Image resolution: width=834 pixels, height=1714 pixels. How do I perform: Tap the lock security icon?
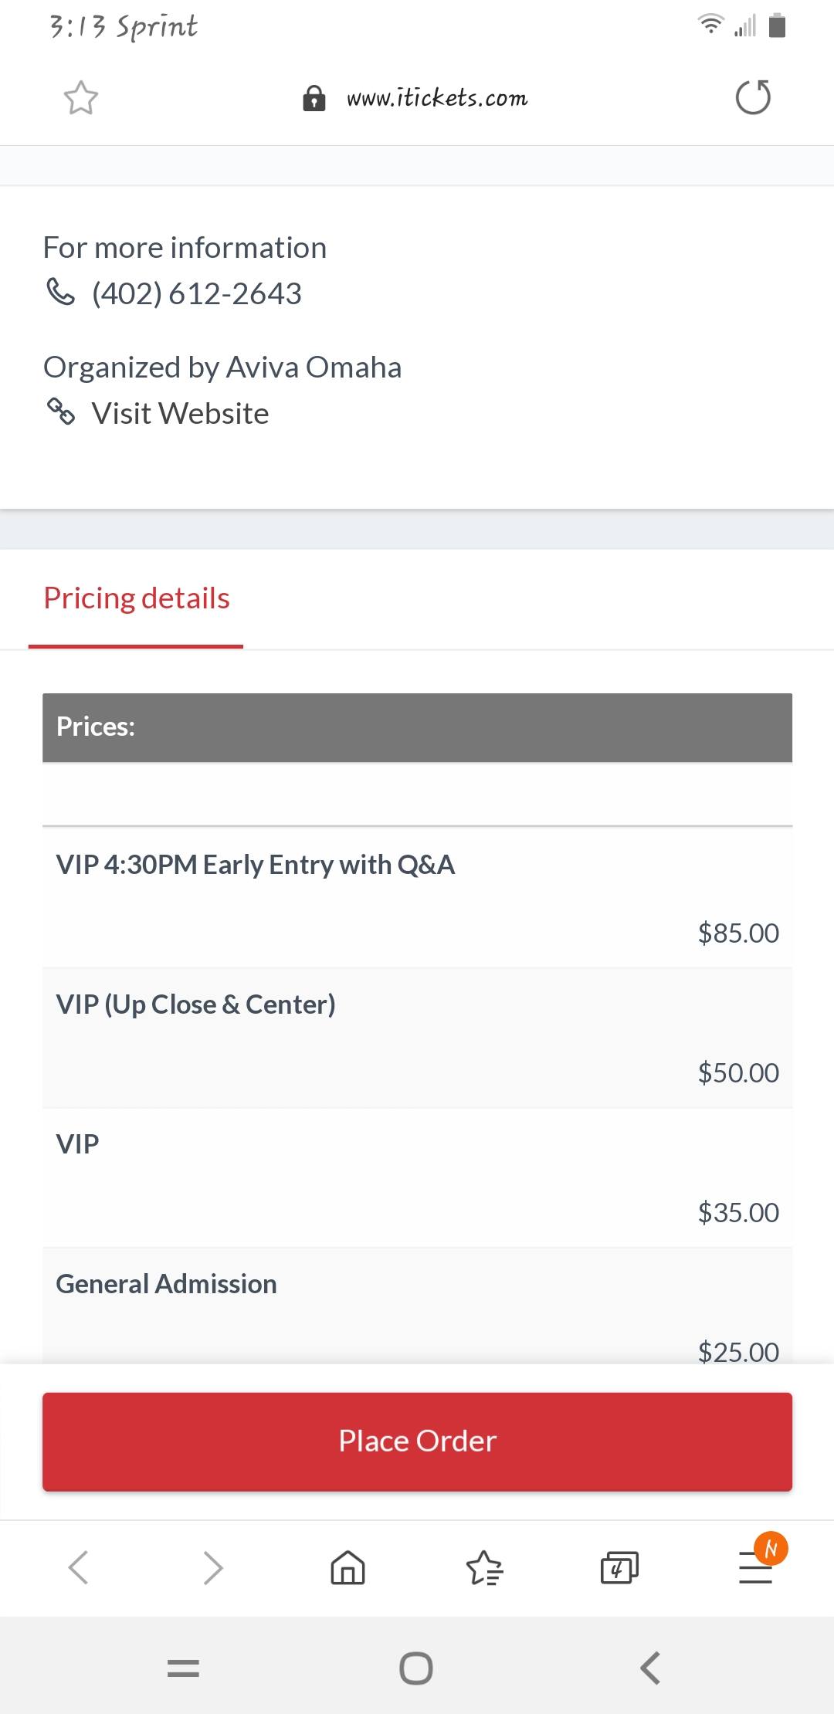[x=314, y=99]
